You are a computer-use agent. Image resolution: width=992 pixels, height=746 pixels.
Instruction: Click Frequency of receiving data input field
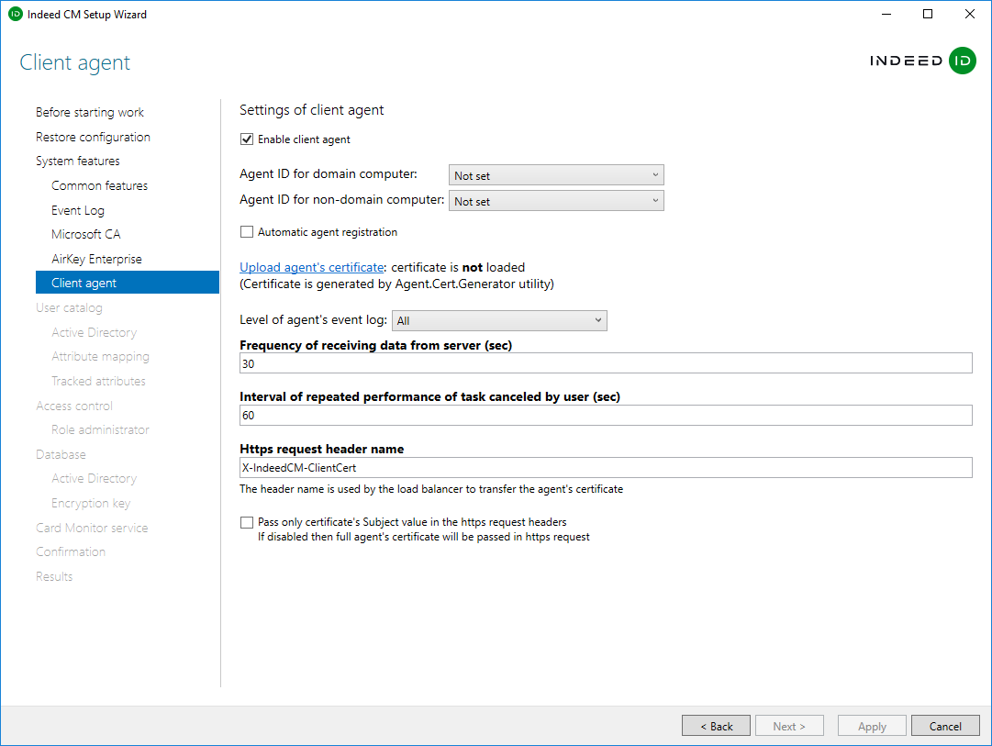click(x=606, y=363)
